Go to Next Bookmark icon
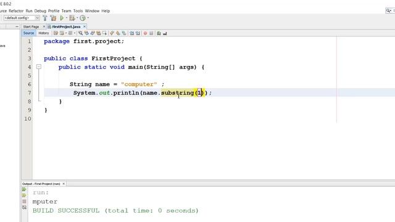This screenshot has height=222, width=395. click(118, 33)
